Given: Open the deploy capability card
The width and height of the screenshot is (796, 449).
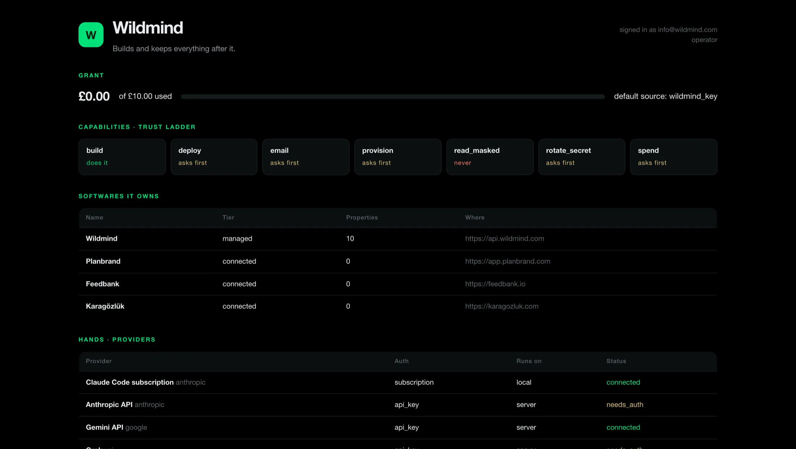Looking at the screenshot, I should [x=214, y=157].
